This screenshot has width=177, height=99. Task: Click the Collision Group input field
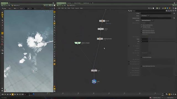point(156,18)
